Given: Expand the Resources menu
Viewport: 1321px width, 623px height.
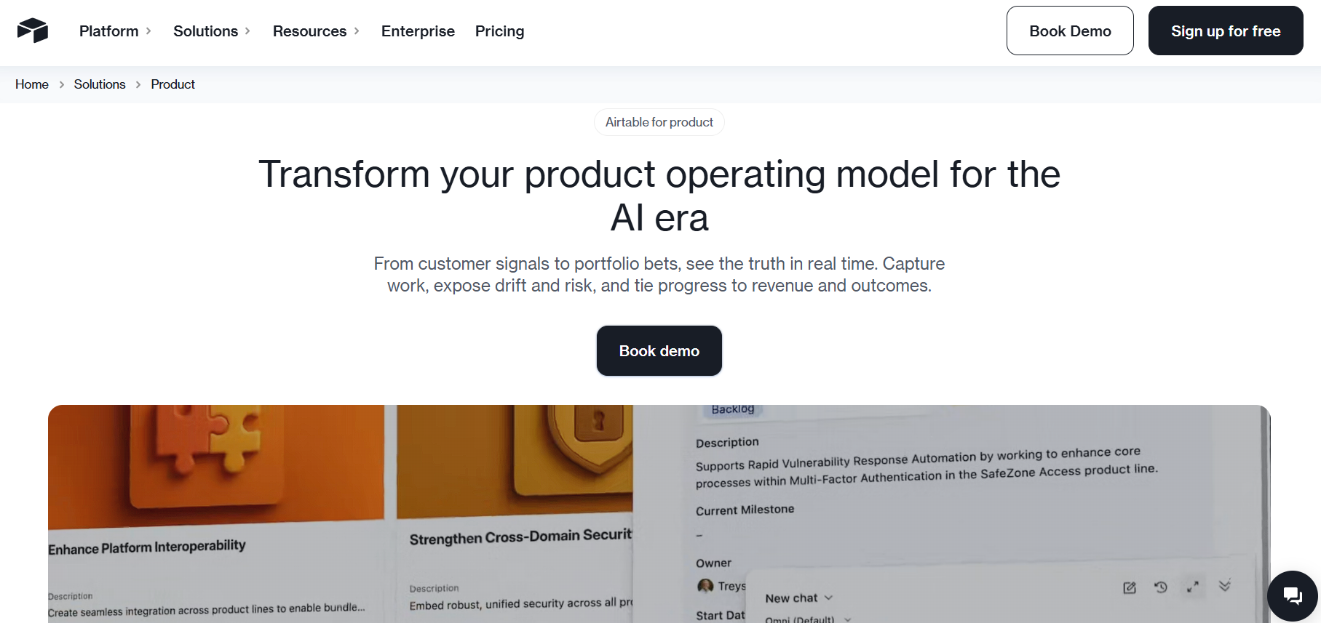Looking at the screenshot, I should pyautogui.click(x=316, y=31).
